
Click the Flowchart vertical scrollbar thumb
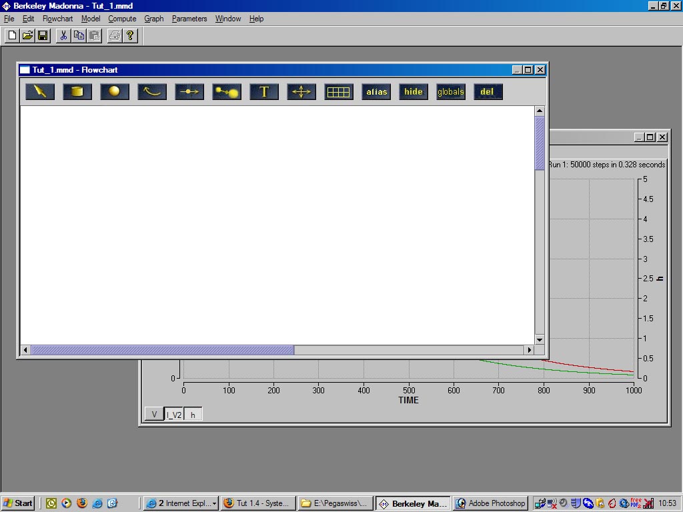tap(539, 143)
